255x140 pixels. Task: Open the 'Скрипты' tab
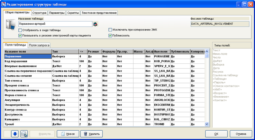[73, 13]
